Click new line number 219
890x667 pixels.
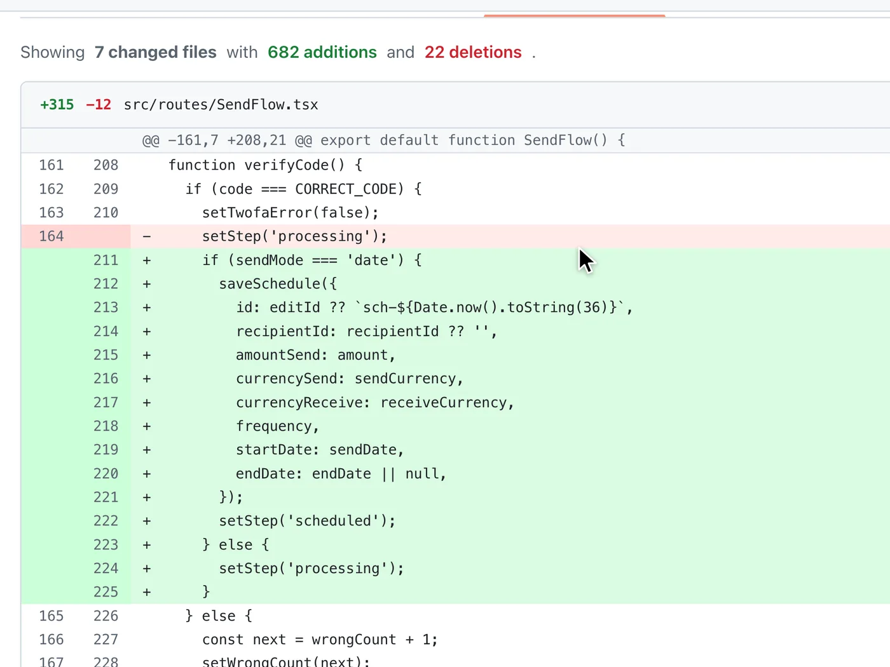[106, 450]
